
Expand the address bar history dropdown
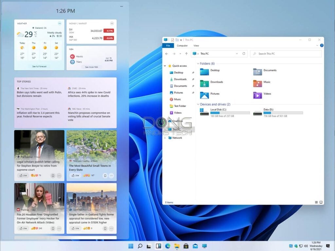[237, 54]
